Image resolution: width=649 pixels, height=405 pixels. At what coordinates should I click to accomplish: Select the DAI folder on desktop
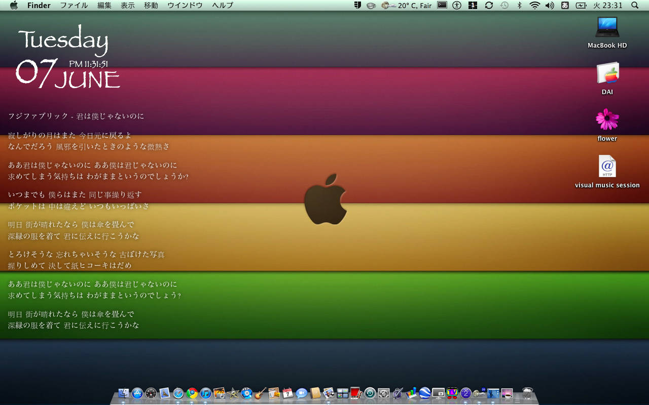point(607,74)
